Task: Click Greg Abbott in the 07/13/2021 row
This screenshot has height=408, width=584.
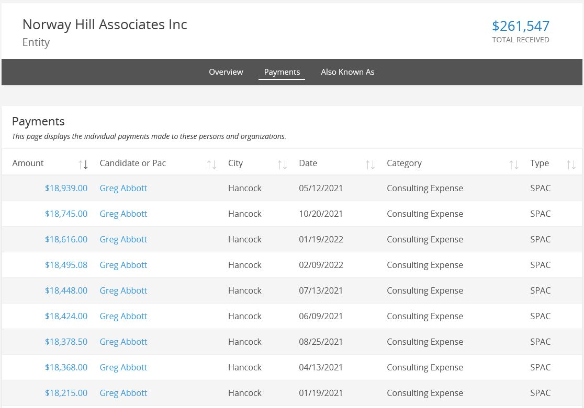Action: (123, 290)
